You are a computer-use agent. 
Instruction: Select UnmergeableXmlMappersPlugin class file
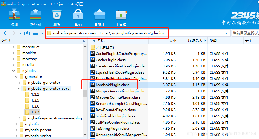tap(119, 135)
